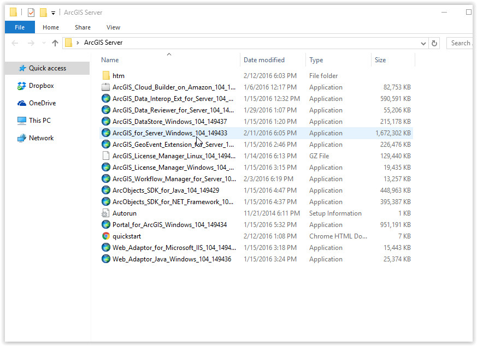Sort files by Size column header
Image resolution: width=477 pixels, height=346 pixels.
380,60
